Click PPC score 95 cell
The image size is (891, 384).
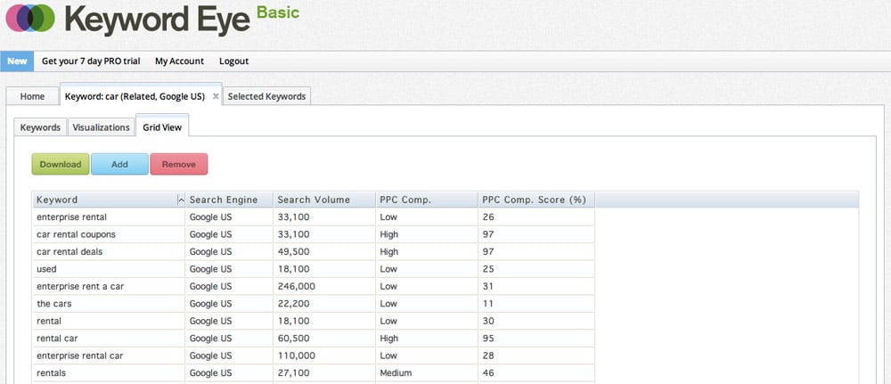pos(536,339)
